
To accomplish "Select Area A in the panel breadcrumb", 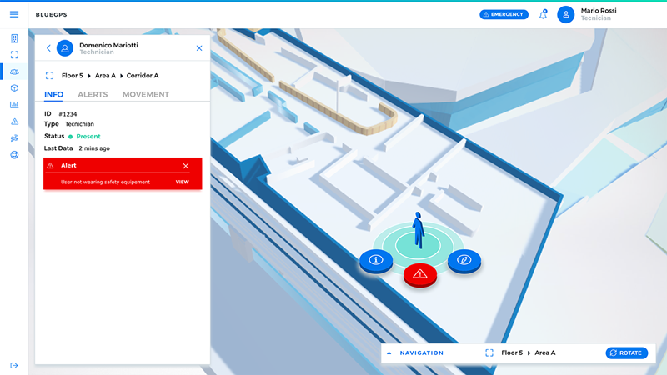I will point(105,76).
